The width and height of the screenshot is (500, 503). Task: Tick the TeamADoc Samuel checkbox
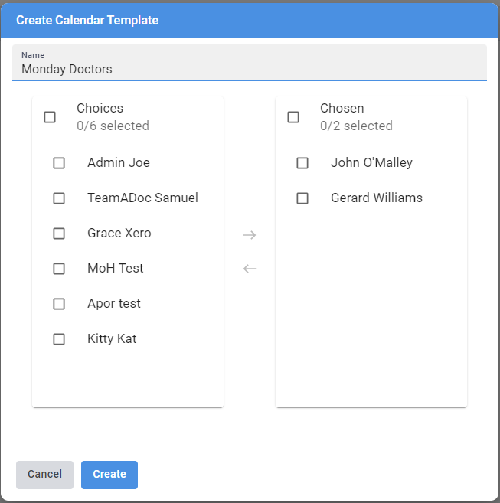point(59,198)
